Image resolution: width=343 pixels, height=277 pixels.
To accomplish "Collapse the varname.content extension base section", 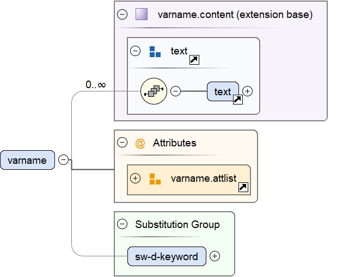I will (122, 15).
